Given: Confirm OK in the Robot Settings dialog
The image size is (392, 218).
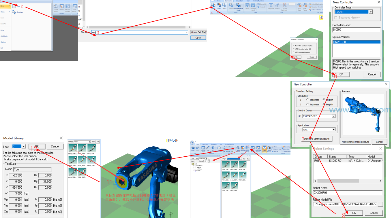Looking at the screenshot, I should coord(354,213).
